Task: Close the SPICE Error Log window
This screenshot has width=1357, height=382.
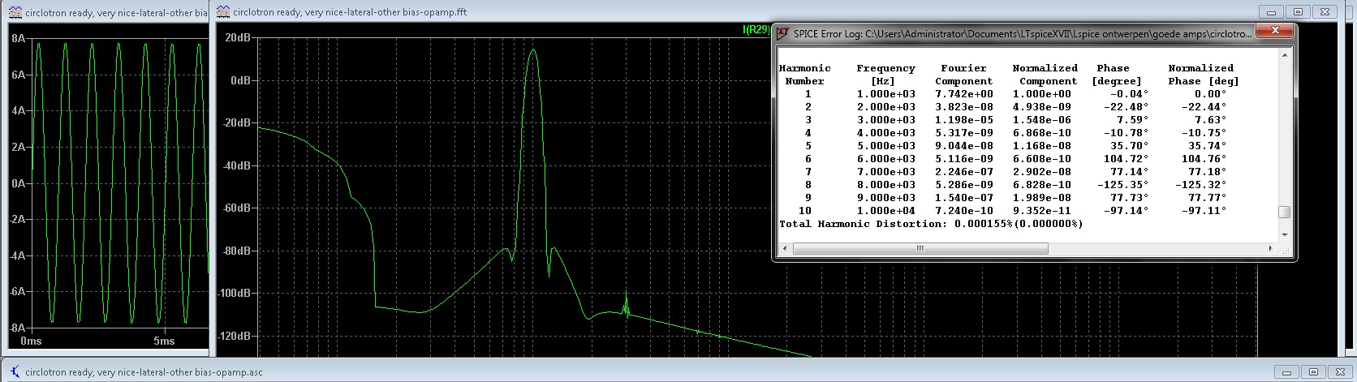Action: click(x=1275, y=31)
